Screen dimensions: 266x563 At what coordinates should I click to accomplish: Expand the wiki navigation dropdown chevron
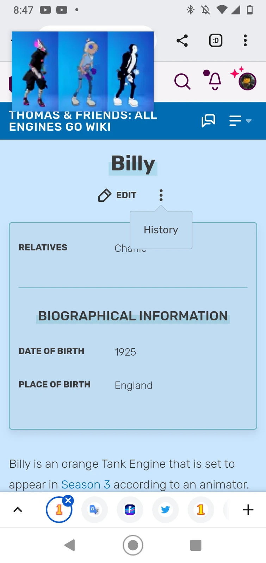(249, 121)
